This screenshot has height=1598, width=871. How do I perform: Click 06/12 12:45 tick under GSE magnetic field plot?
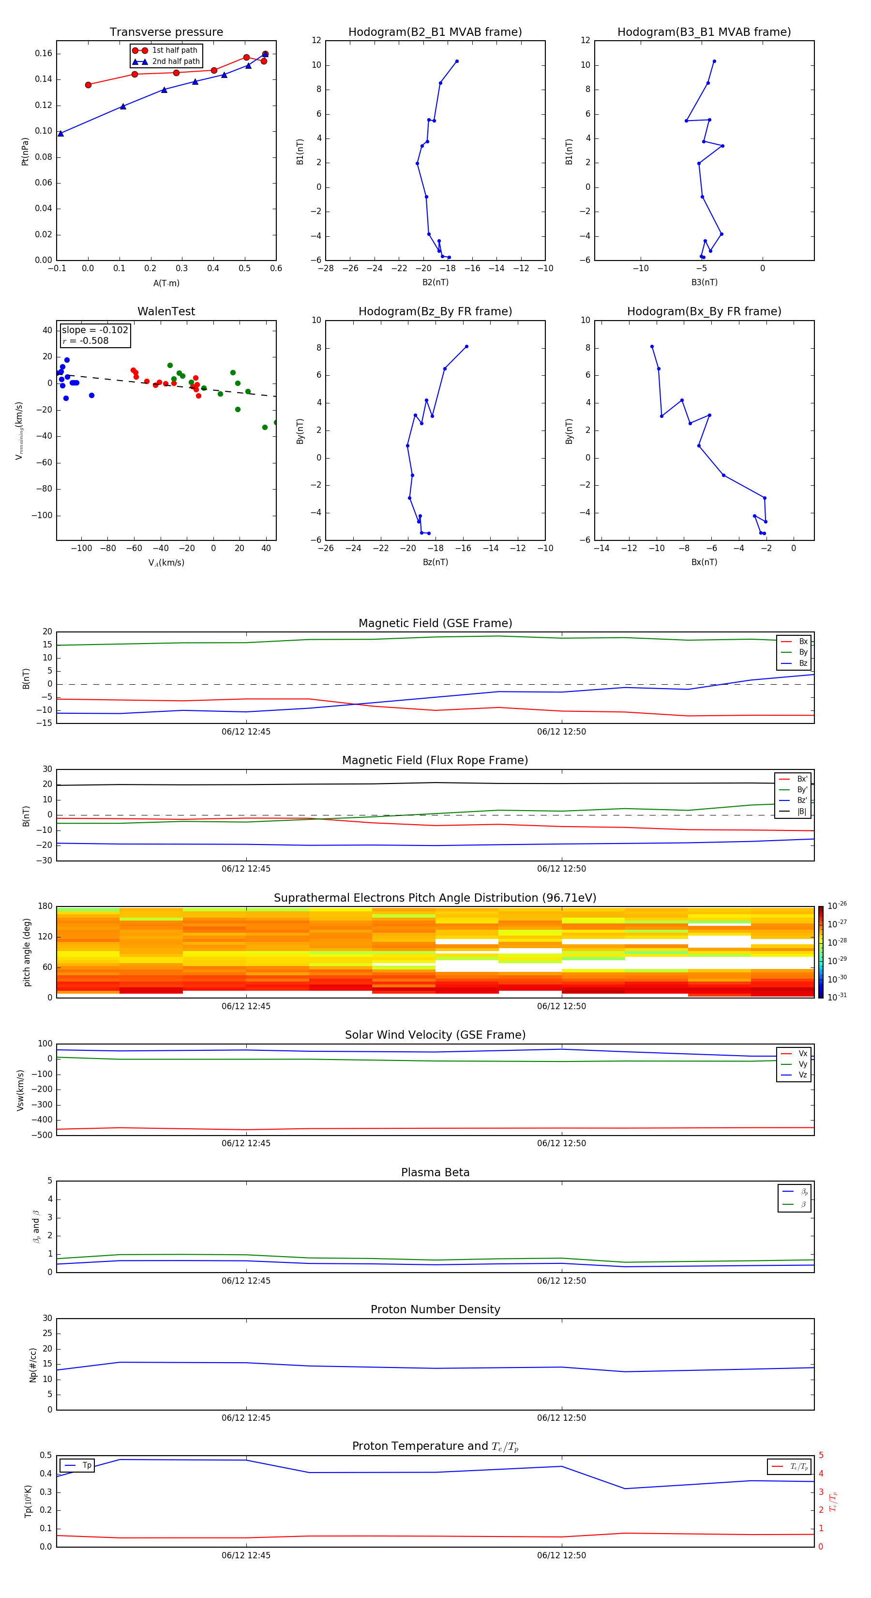[246, 732]
